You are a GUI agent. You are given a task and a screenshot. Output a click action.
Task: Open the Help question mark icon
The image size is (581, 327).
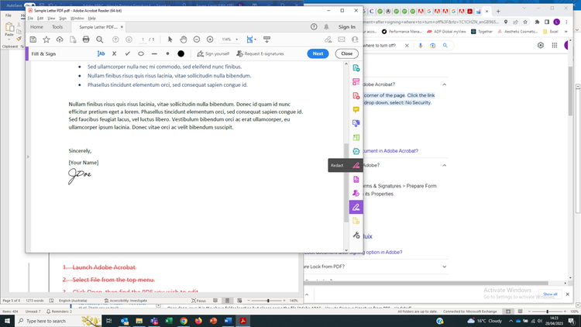coord(314,26)
